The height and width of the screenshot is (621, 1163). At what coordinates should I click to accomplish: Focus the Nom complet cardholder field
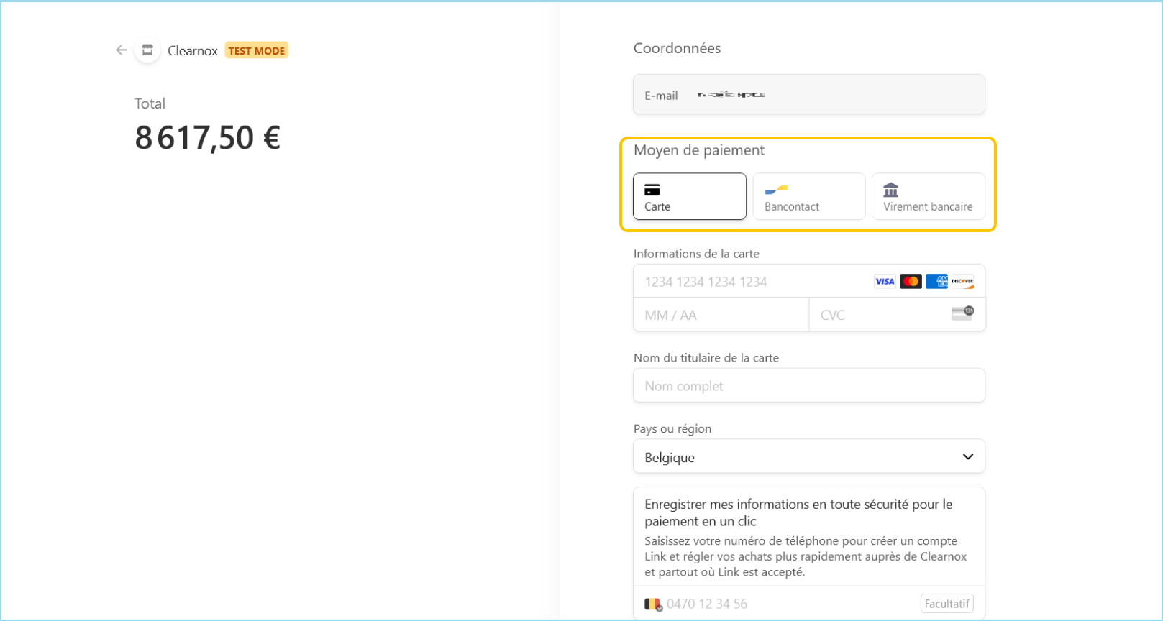[x=809, y=385]
